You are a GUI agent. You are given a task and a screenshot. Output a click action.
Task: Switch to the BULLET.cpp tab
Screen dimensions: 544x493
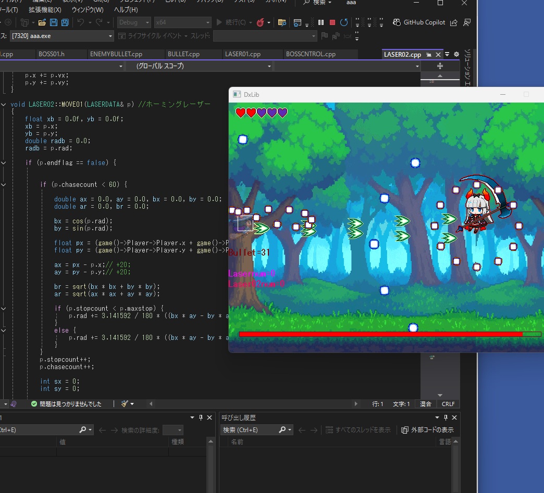pos(183,54)
